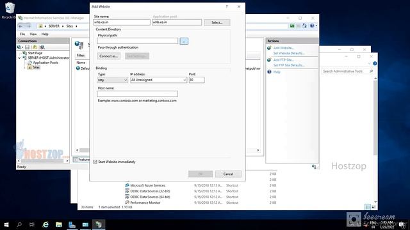Click the search magnifier in Administrative Tools window

[x=372, y=71]
